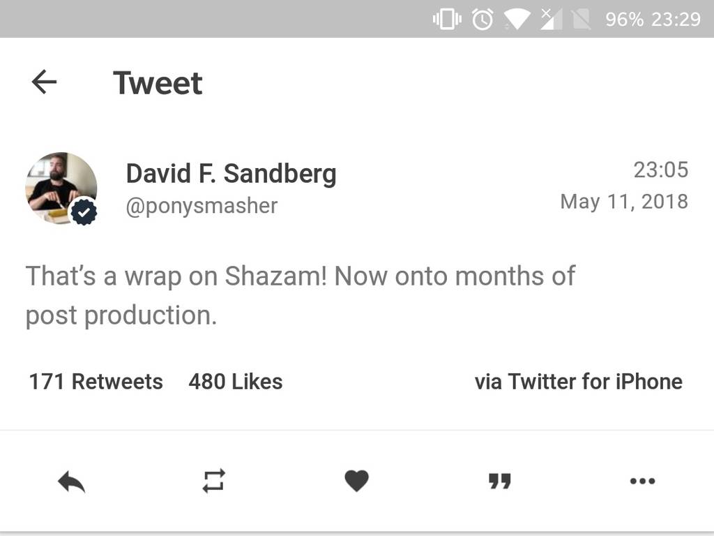Open David F. Sandberg's profile name

(x=231, y=173)
